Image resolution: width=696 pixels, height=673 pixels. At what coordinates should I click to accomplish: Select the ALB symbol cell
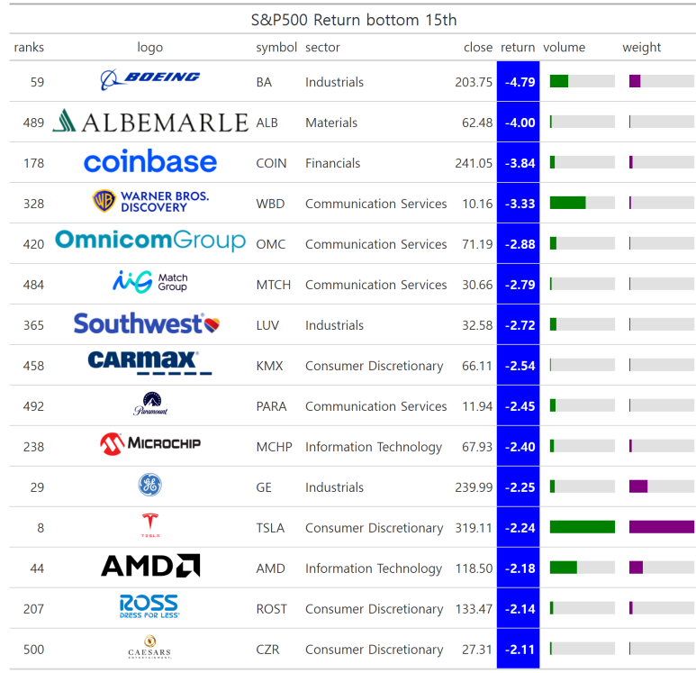tap(267, 123)
